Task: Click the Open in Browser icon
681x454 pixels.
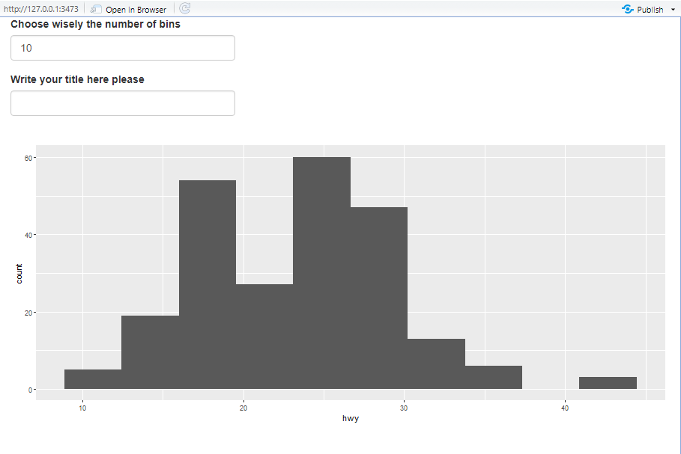Action: click(96, 9)
